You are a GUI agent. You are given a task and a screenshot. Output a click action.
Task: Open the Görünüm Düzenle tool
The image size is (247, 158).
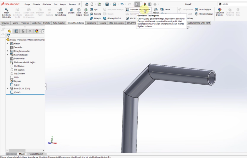220,13
